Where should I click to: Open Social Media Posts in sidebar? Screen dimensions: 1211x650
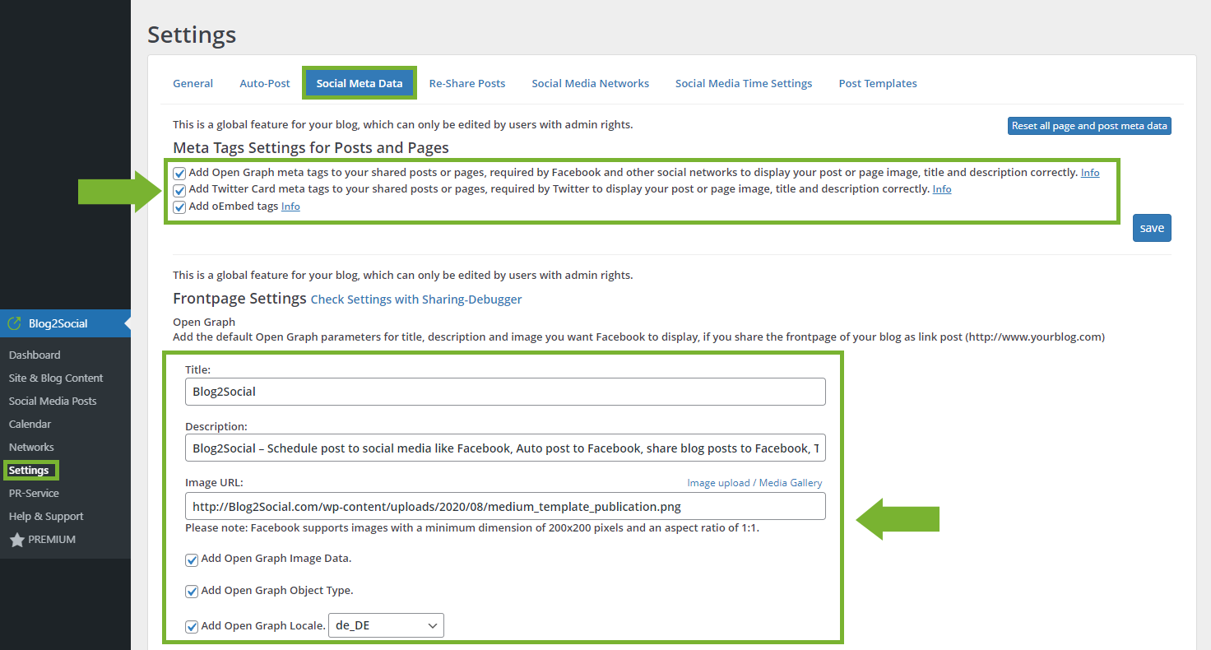pos(53,401)
